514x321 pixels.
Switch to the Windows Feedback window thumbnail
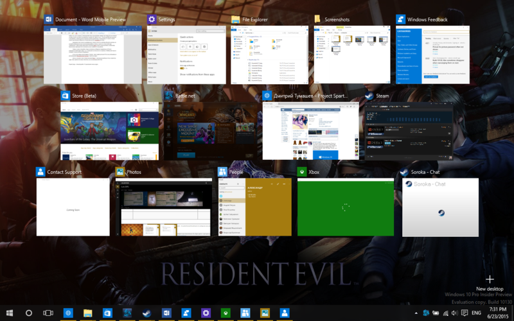(432, 55)
